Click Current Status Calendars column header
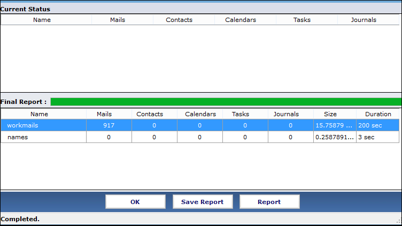The width and height of the screenshot is (402, 226). [x=245, y=20]
